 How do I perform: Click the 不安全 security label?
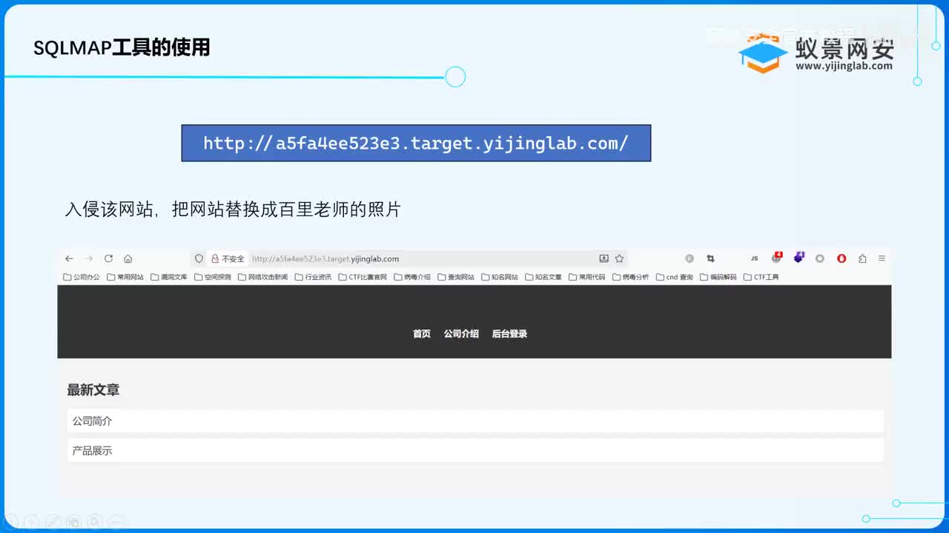(233, 259)
